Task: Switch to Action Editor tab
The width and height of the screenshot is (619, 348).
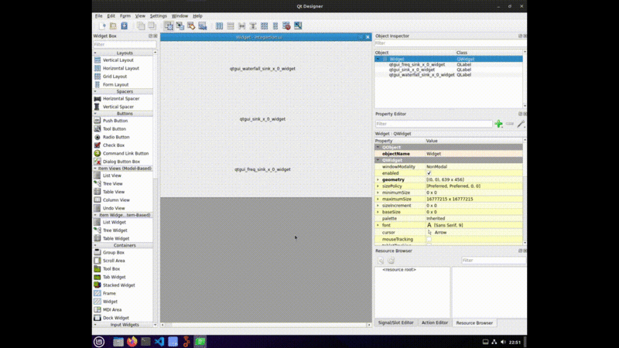Action: (x=435, y=322)
